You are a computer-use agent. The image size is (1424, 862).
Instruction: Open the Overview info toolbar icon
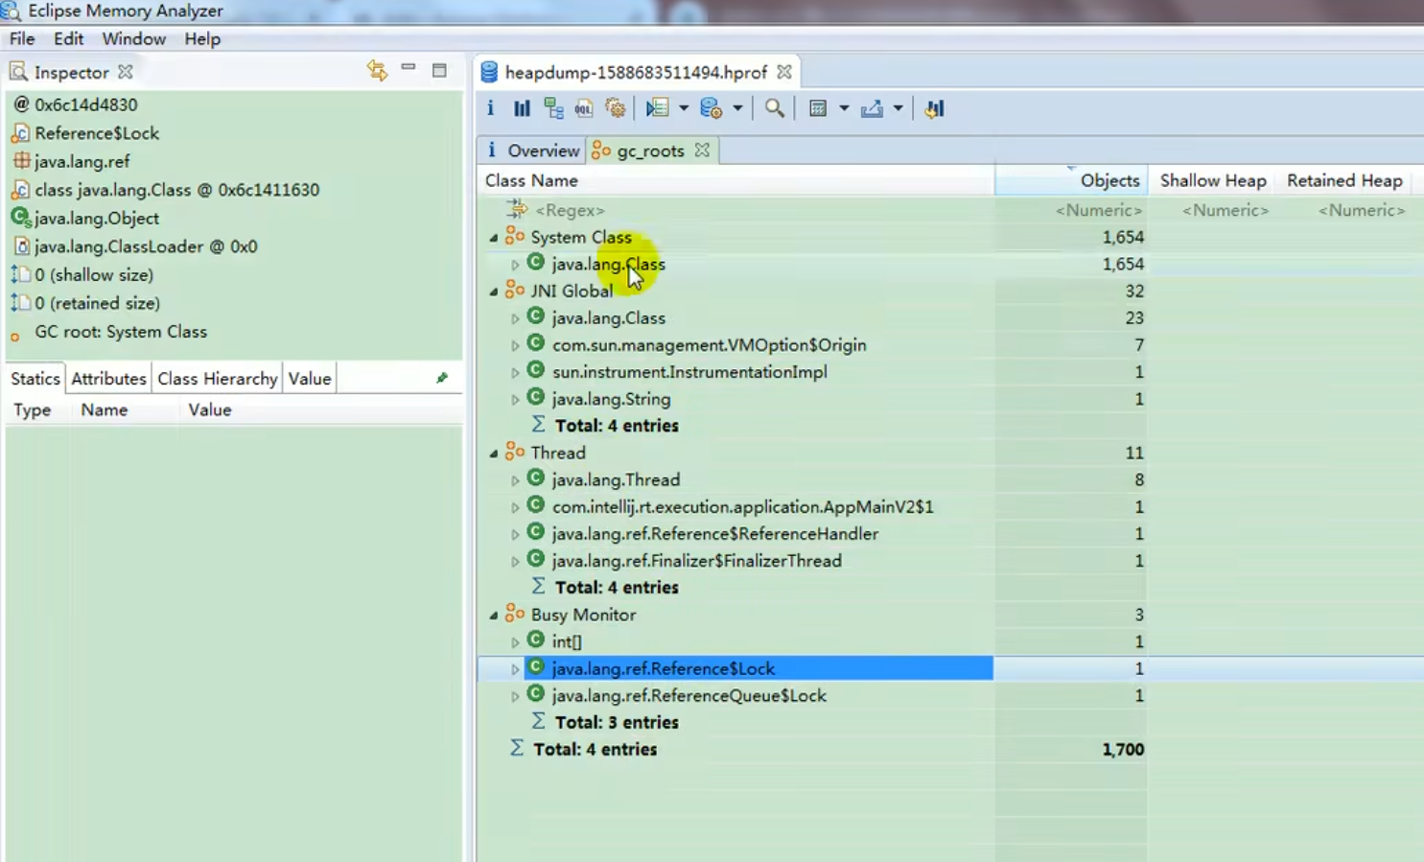[x=490, y=108]
